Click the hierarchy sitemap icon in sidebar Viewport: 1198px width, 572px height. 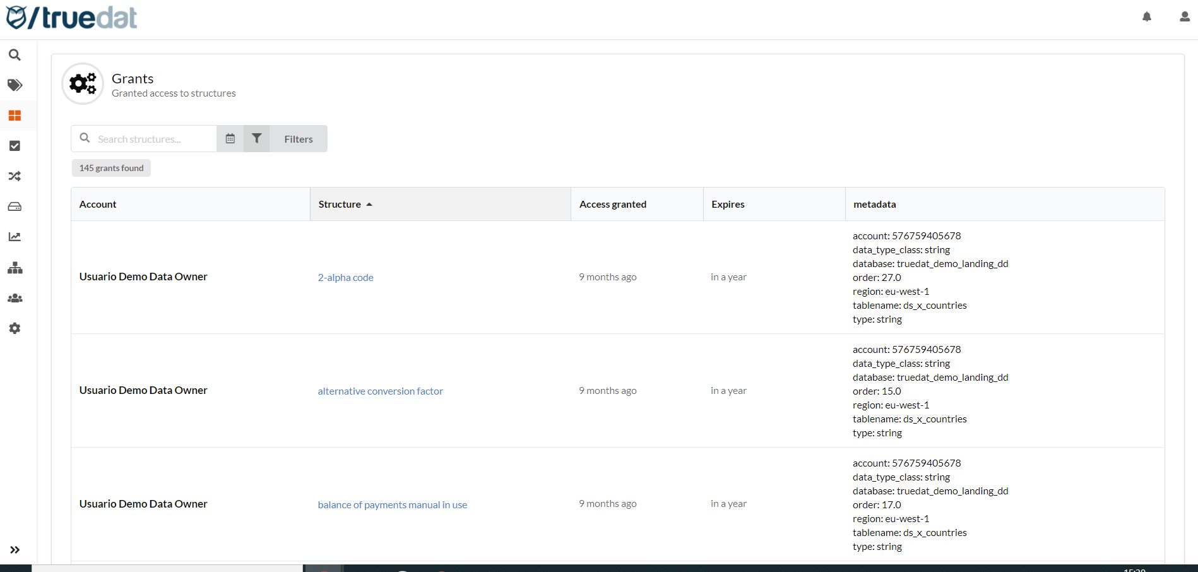pyautogui.click(x=15, y=268)
